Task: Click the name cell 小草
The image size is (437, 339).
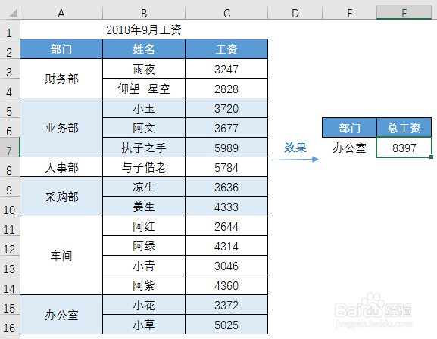Action: [144, 325]
